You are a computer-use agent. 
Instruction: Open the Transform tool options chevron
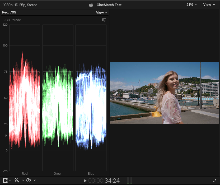pyautogui.click(x=10, y=181)
